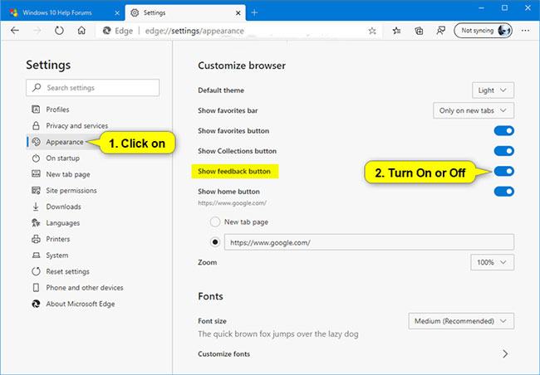
Task: Click the Edge logo in address bar
Action: pyautogui.click(x=107, y=31)
